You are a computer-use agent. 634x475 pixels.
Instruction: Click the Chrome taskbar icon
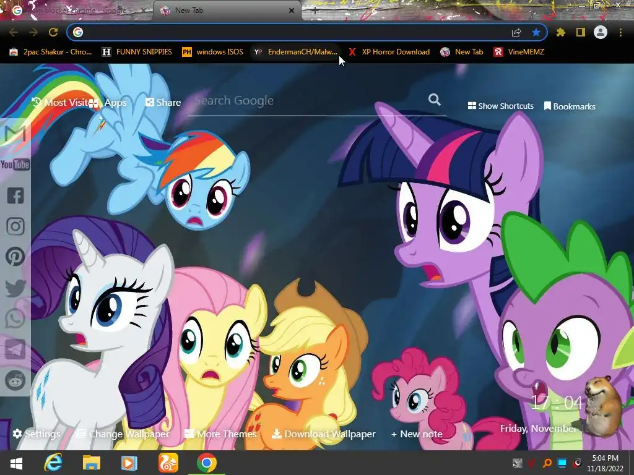click(x=207, y=463)
